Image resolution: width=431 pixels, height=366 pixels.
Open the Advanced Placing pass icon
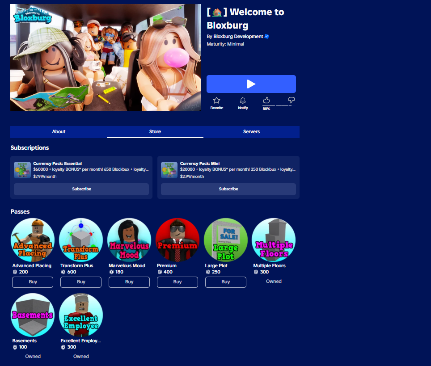[33, 240]
